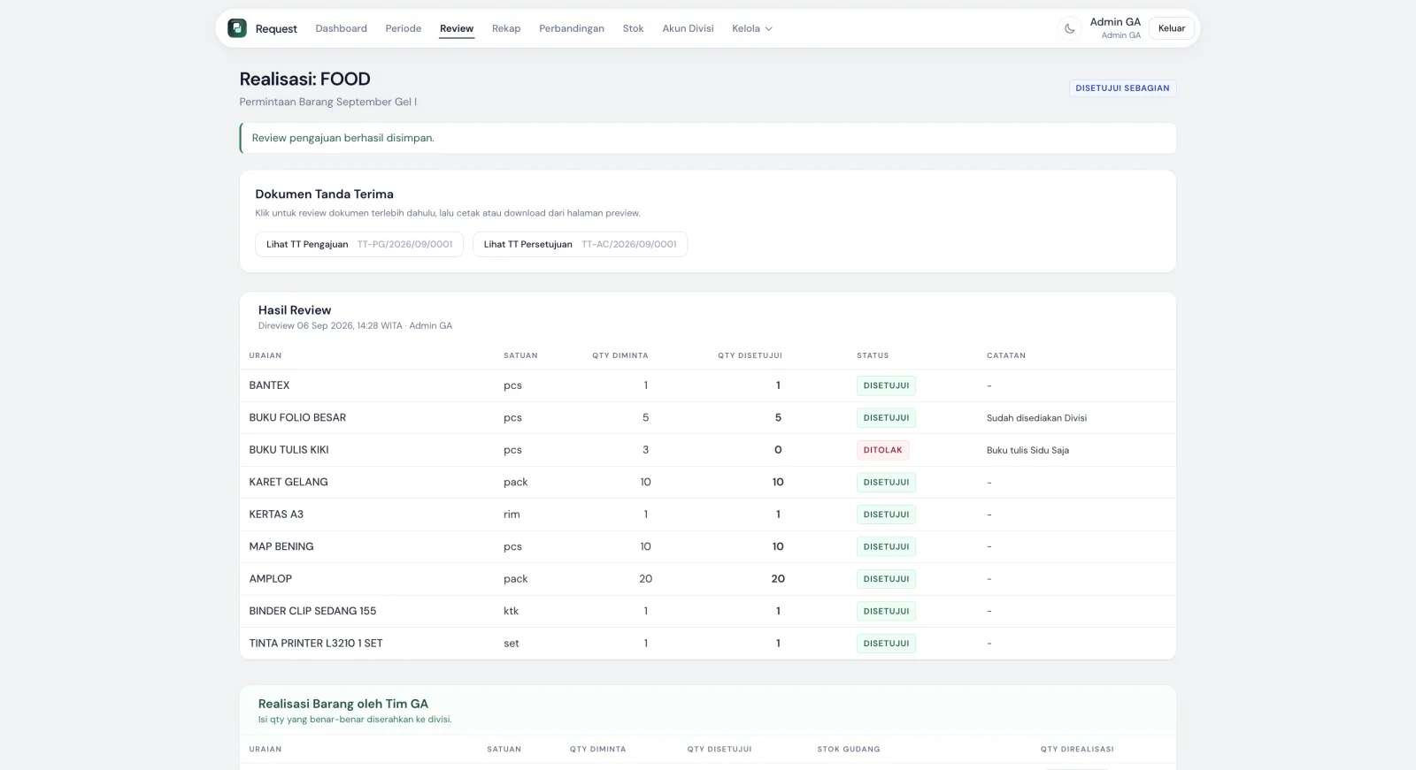Select the KARET GELANG item
Viewport: 1416px width, 770px height.
point(289,482)
